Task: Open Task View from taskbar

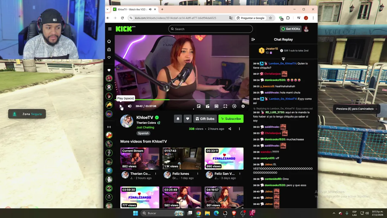Action: [190, 213]
